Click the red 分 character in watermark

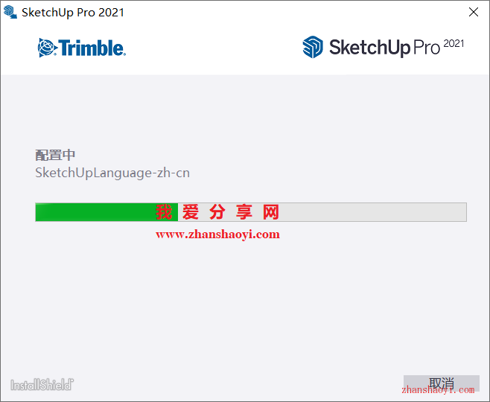click(217, 212)
